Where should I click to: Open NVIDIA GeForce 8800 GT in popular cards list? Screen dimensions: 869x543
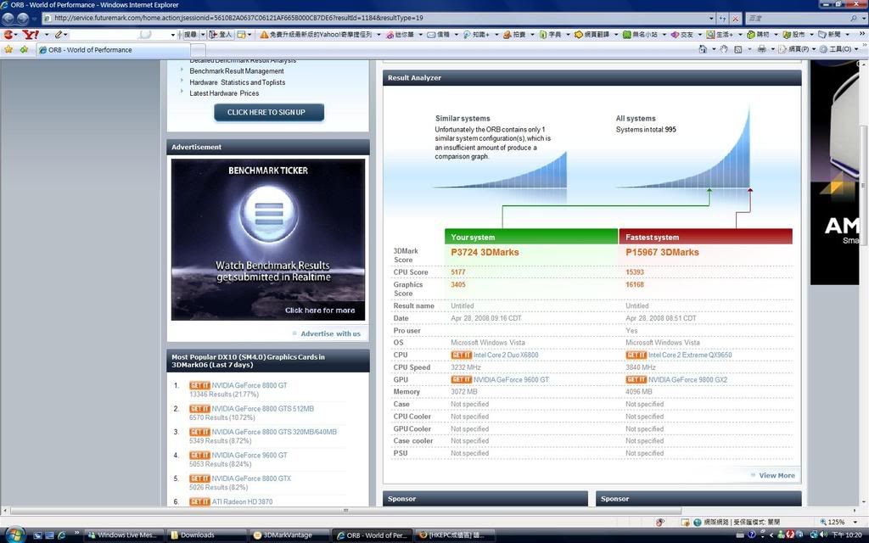[x=249, y=385]
